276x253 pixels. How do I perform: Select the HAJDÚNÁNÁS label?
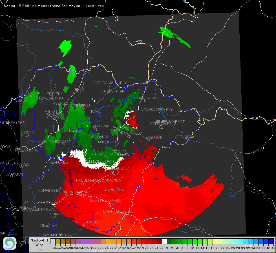click(x=97, y=137)
